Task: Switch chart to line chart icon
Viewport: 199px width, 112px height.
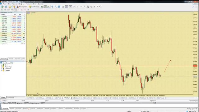Action: [x=49, y=7]
